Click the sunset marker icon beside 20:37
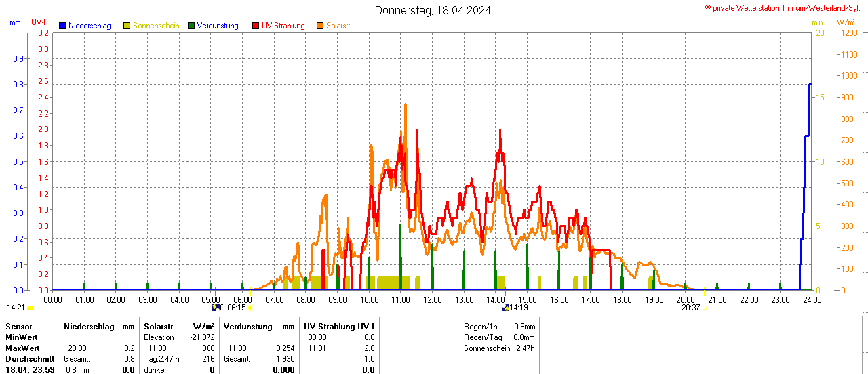The height and width of the screenshot is (374, 868). (705, 308)
